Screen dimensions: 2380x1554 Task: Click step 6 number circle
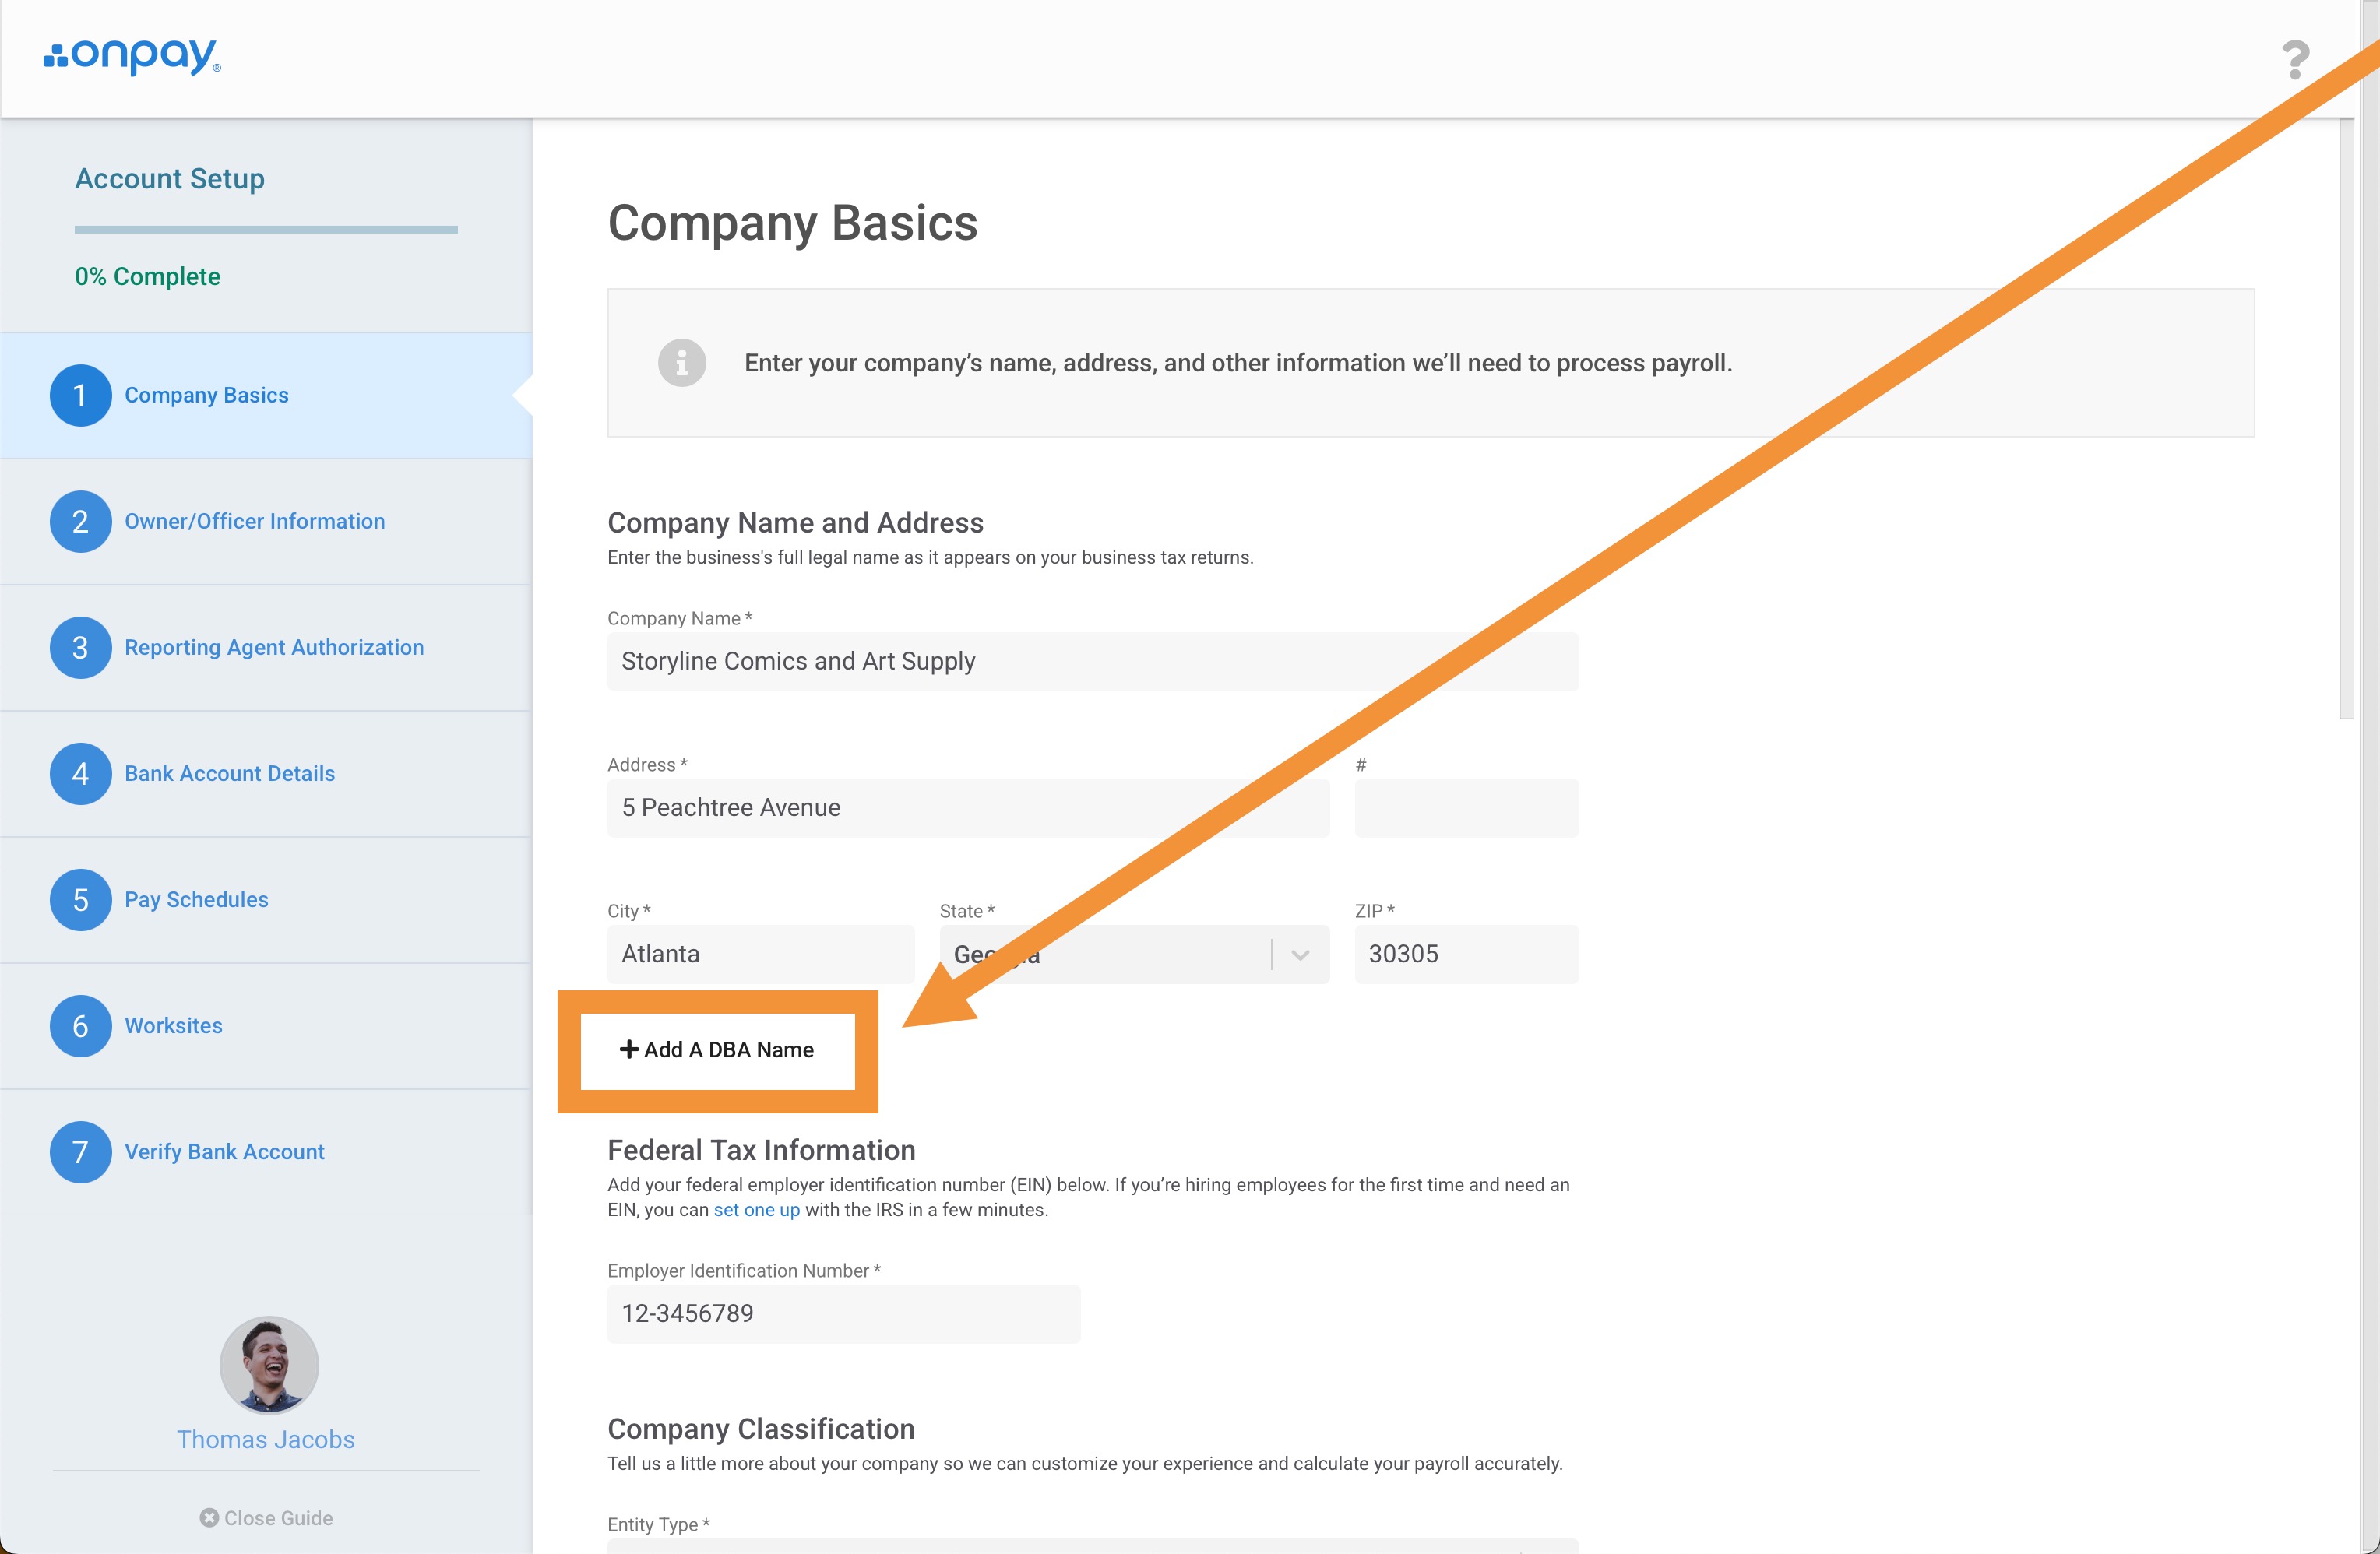click(80, 1026)
